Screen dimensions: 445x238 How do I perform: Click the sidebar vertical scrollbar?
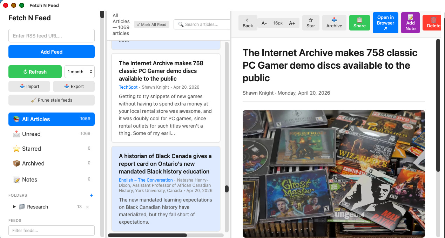pos(102,15)
